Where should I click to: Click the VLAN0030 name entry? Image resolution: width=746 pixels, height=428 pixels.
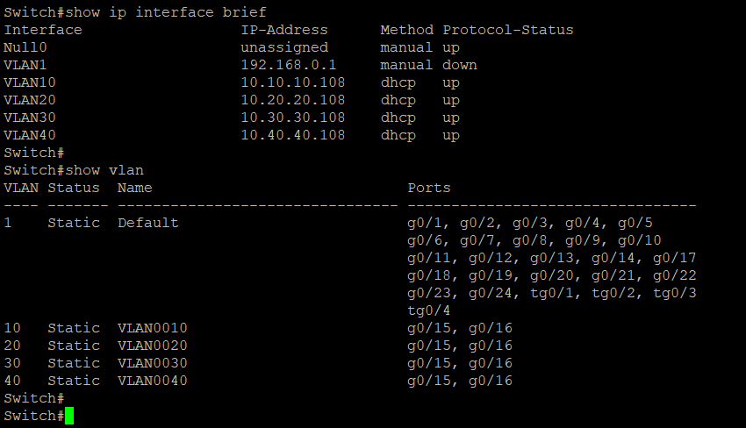coord(152,363)
